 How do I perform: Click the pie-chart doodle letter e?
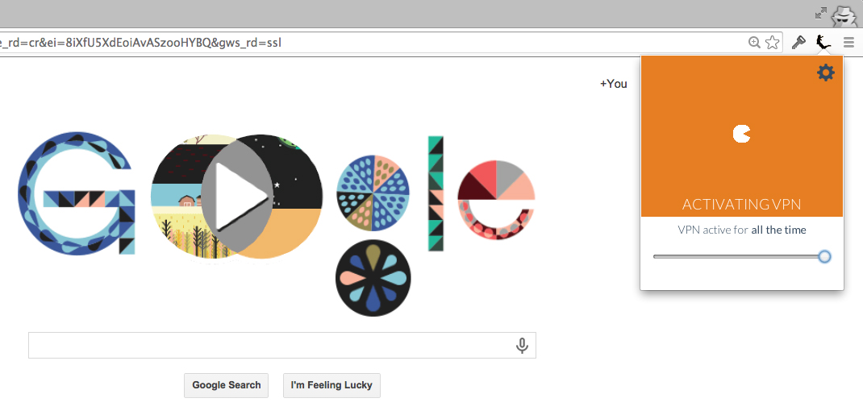[496, 199]
